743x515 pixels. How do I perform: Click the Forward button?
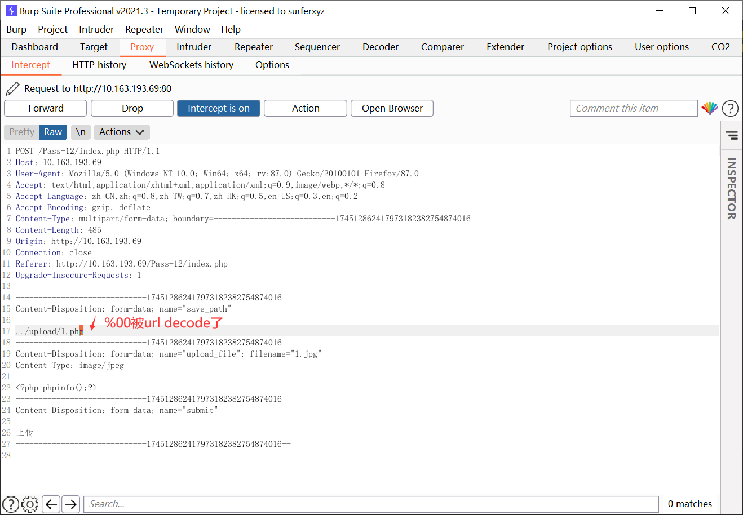click(x=46, y=108)
